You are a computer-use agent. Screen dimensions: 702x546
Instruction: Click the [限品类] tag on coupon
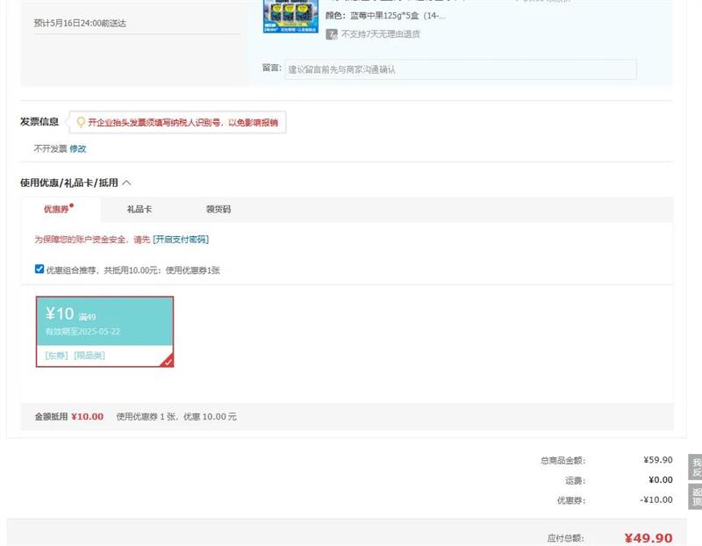(x=89, y=356)
